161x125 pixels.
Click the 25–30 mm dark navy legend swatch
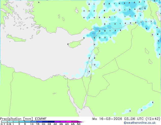51,122
